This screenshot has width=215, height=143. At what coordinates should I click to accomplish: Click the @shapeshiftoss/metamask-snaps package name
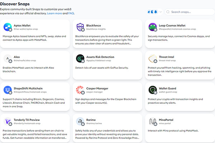click(30, 92)
